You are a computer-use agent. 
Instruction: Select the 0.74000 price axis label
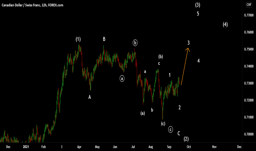[x=249, y=66]
